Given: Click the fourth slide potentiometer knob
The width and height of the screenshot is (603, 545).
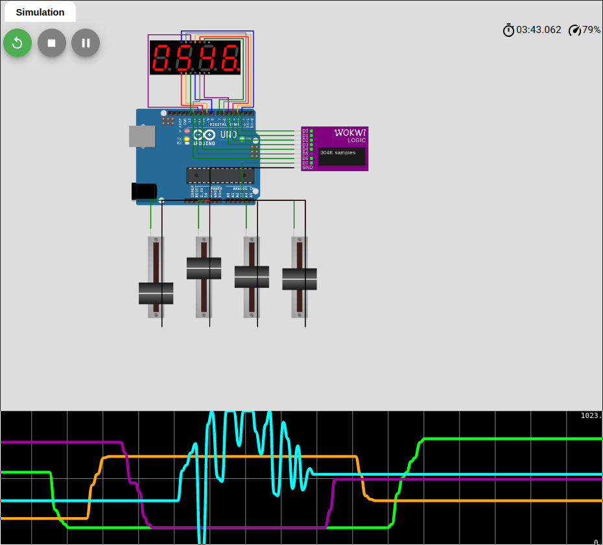Looking at the screenshot, I should pyautogui.click(x=300, y=279).
